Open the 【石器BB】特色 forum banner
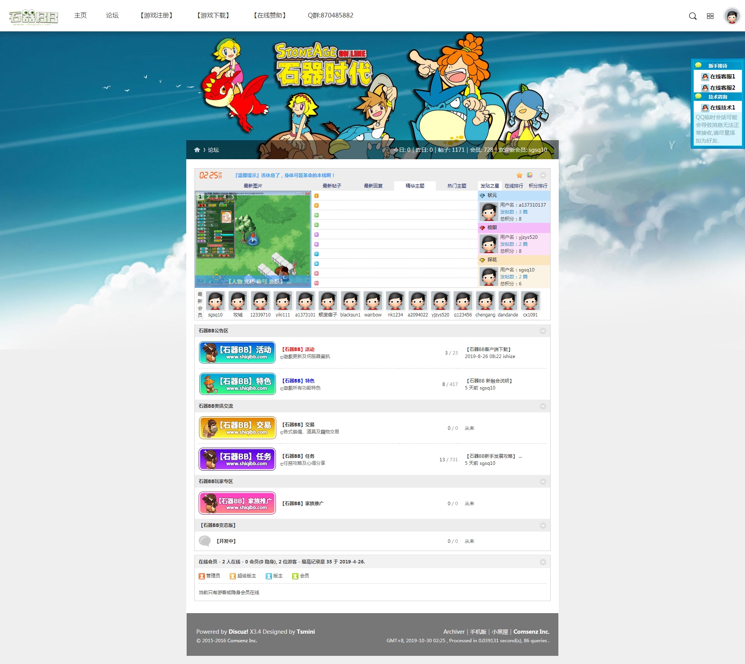This screenshot has width=745, height=664. pos(237,384)
